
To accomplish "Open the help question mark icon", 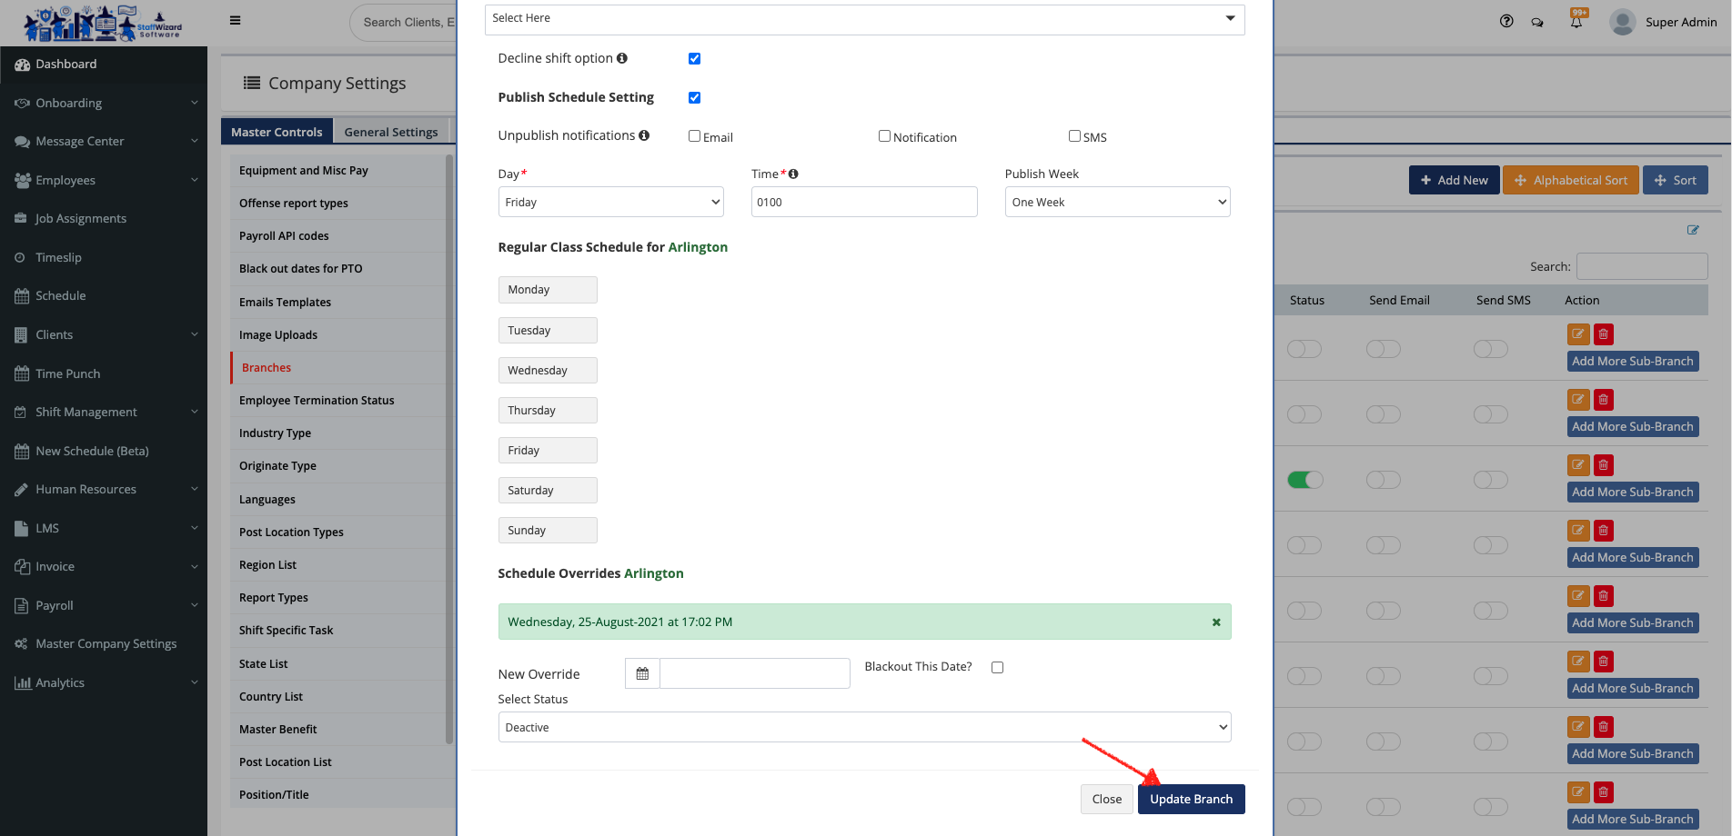I will click(1506, 22).
